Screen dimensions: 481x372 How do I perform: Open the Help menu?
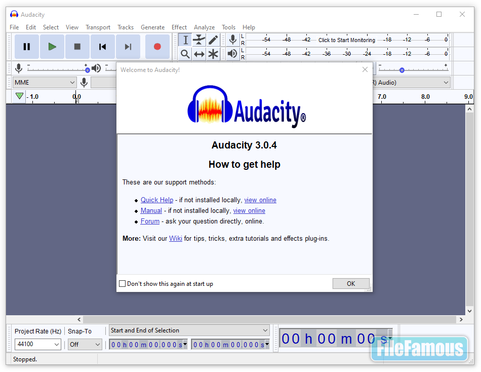click(249, 27)
